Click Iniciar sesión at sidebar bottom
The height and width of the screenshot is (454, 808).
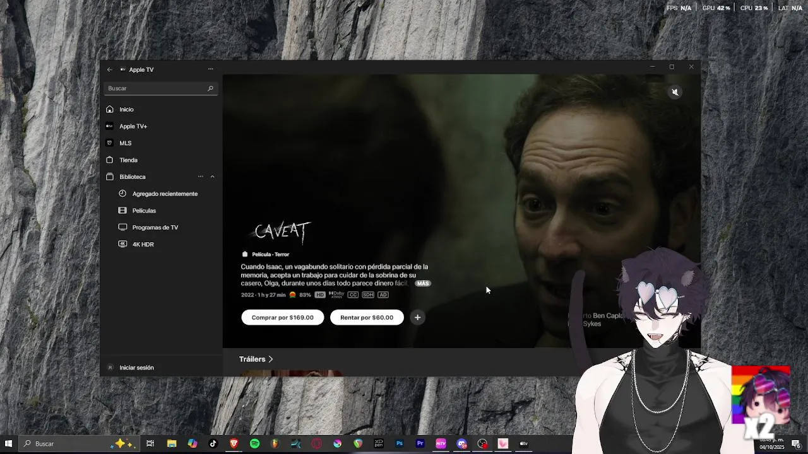[136, 368]
